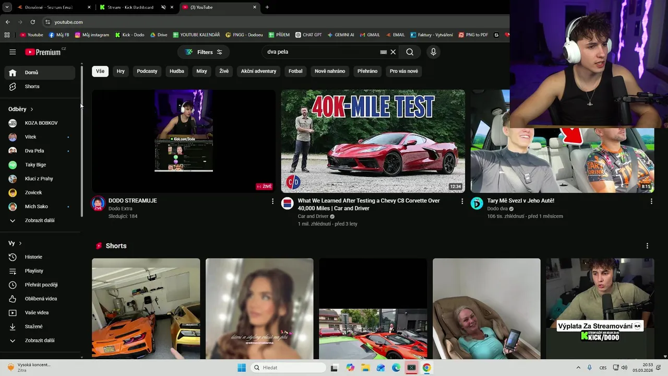Open the massage chair woman short
Viewport: 668px width, 376px height.
486,309
